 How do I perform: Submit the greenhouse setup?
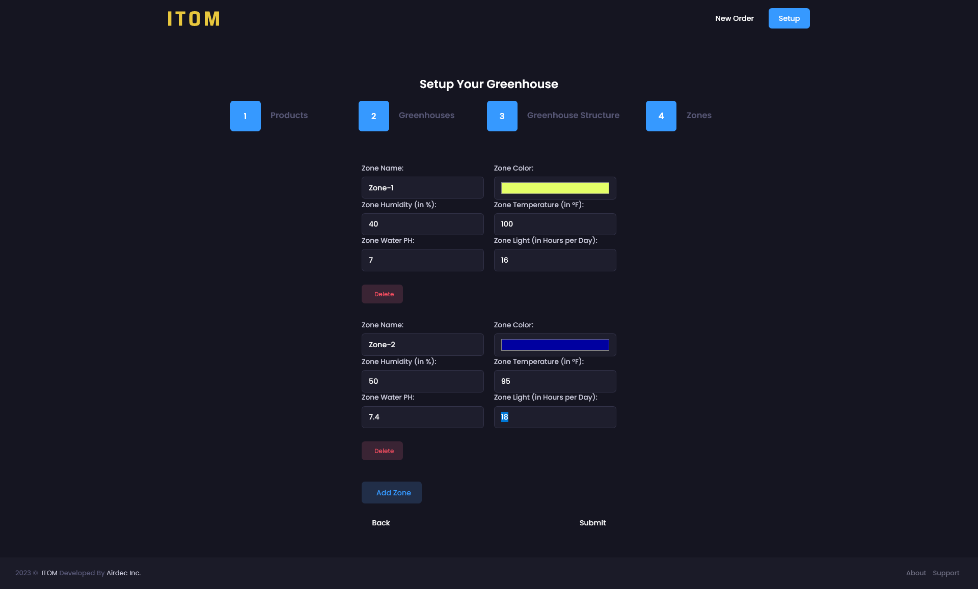592,523
